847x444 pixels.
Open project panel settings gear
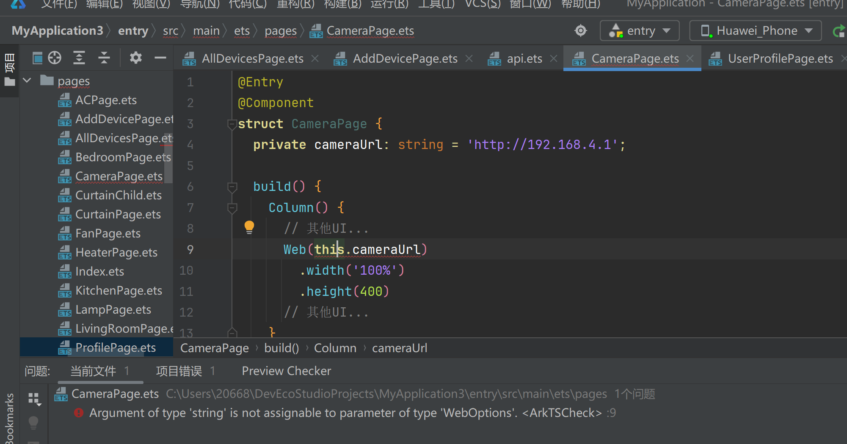click(135, 58)
